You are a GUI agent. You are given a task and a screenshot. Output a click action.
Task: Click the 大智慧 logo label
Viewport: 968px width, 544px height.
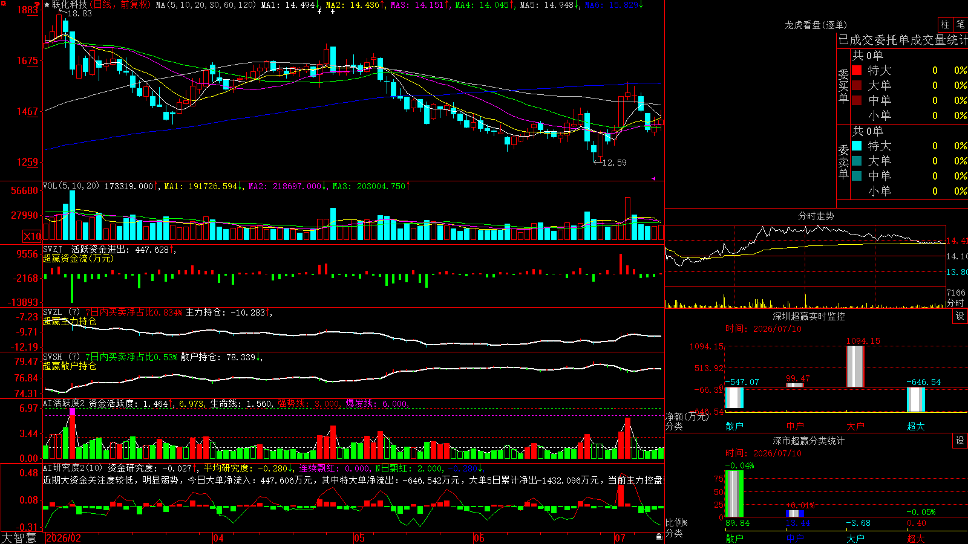tap(19, 538)
